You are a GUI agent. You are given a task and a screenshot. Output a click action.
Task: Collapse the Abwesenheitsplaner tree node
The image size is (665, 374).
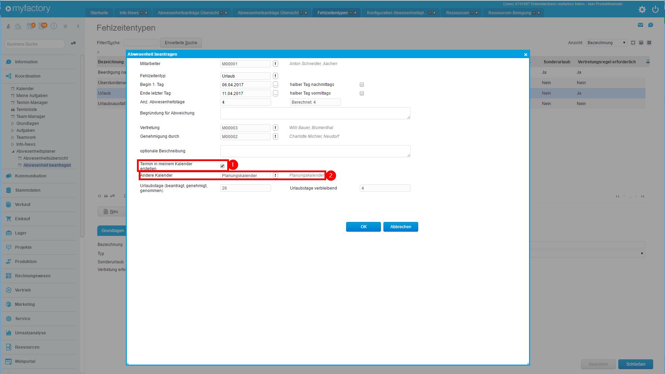pos(13,151)
